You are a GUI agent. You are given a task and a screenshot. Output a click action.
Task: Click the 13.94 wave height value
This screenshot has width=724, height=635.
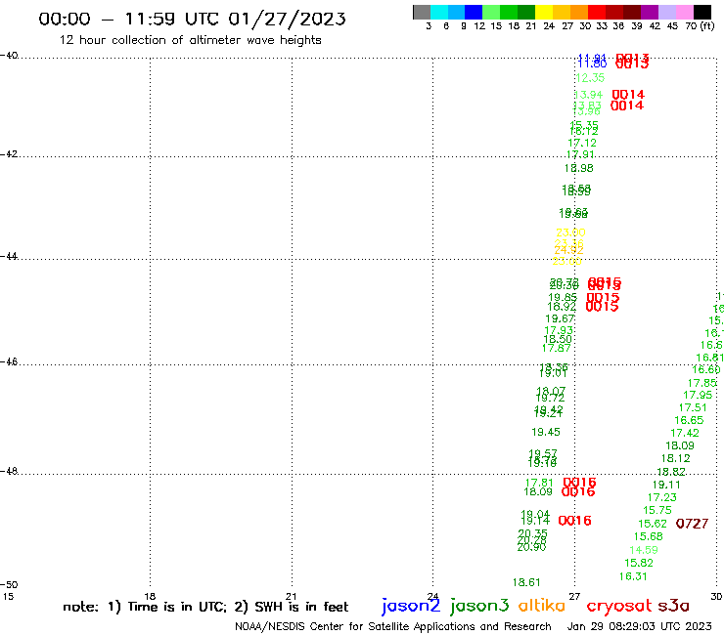tap(589, 95)
